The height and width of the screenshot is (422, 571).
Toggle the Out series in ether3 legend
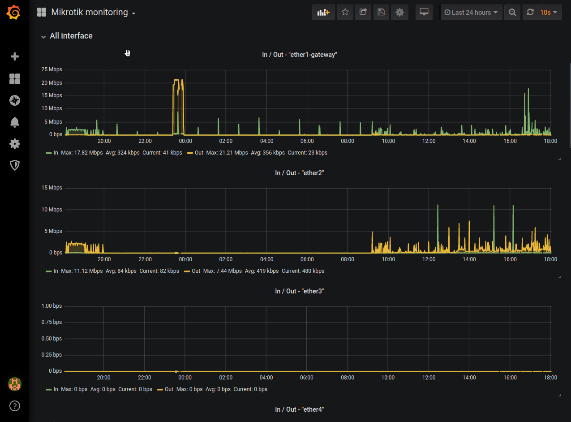point(169,389)
